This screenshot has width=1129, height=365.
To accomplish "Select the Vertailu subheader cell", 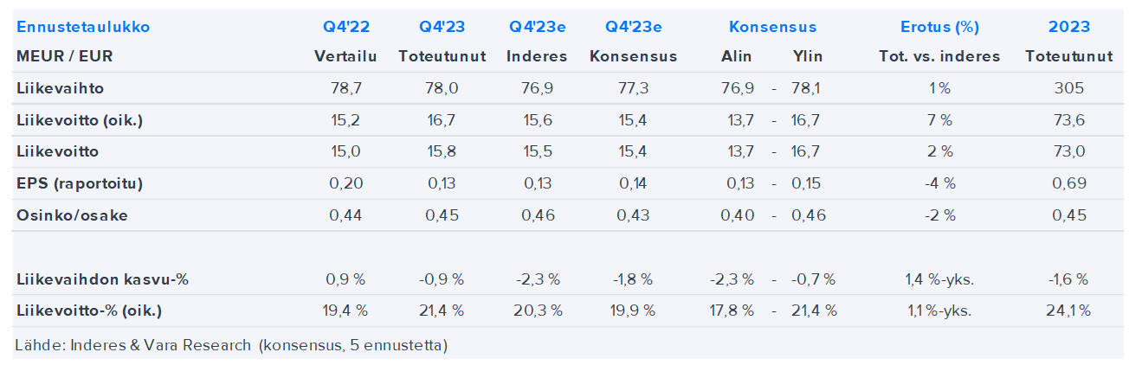I will coord(345,56).
